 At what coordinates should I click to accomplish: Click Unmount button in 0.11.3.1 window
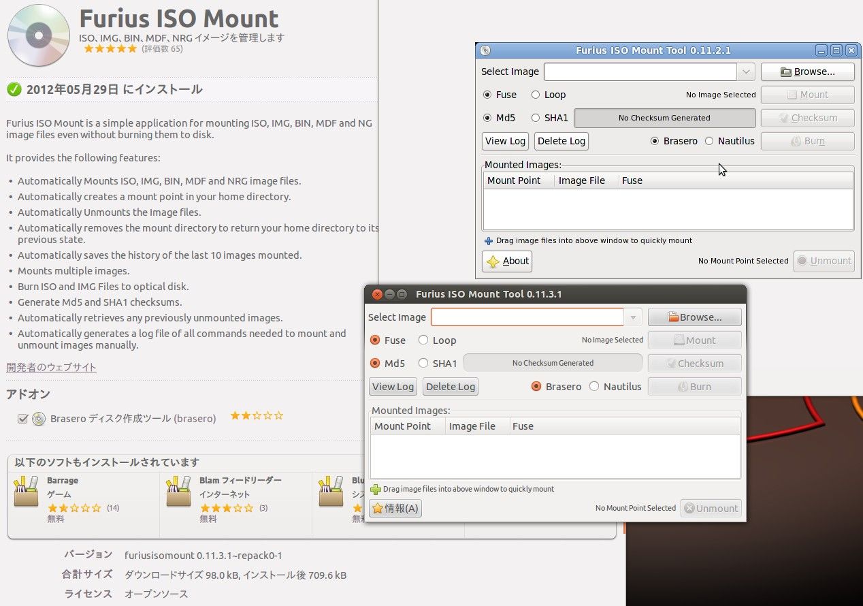pyautogui.click(x=711, y=508)
